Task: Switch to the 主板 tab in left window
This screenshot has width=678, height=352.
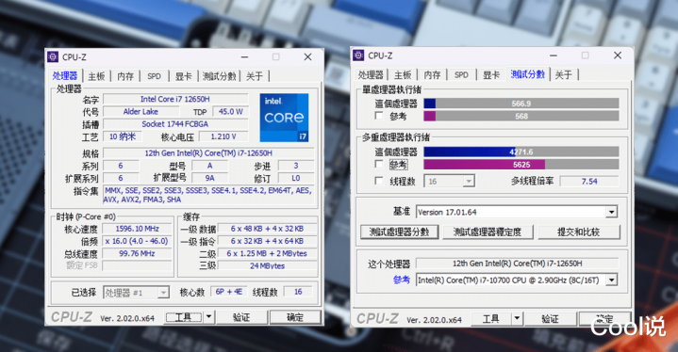Action: point(96,76)
